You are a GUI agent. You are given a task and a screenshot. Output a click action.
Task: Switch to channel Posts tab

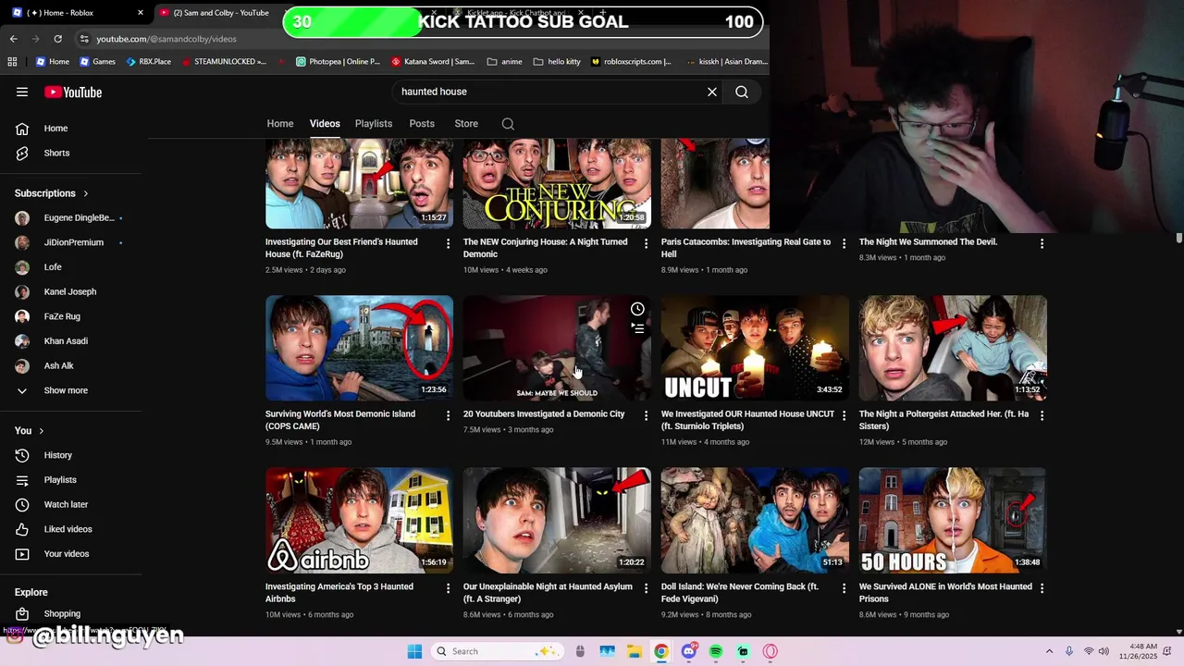[422, 124]
